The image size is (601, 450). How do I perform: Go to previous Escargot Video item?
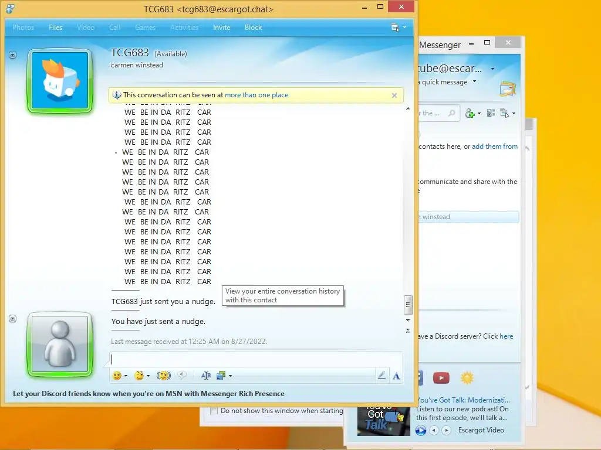[434, 431]
